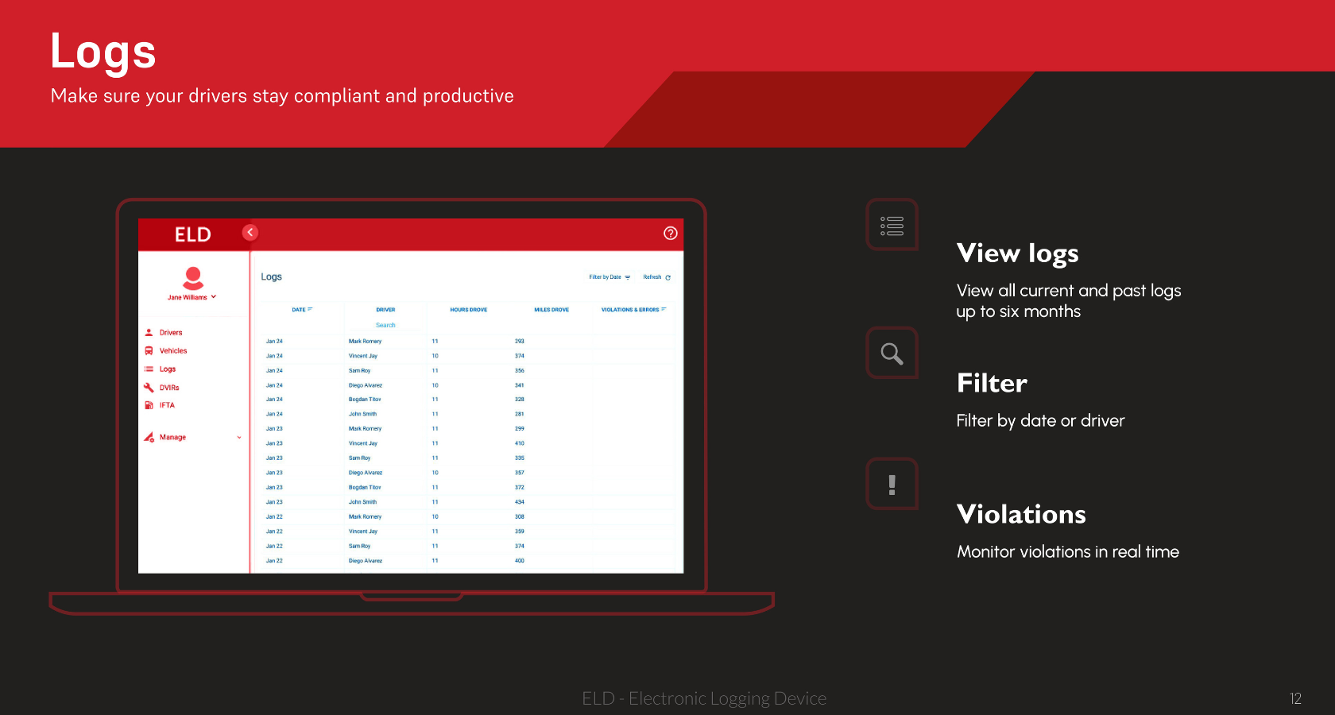
Task: Click "Monitor violations in real time" text
Action: pos(1068,551)
